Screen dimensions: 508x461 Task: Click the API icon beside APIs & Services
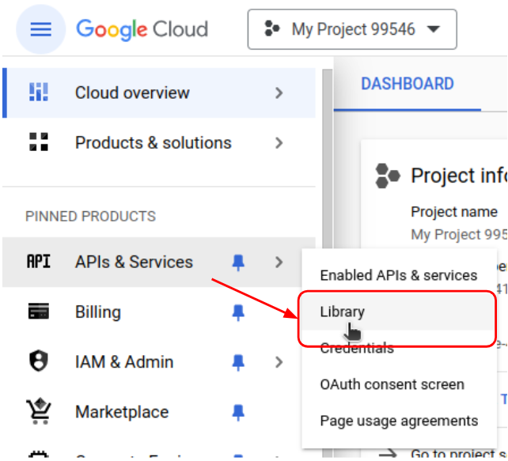click(39, 261)
